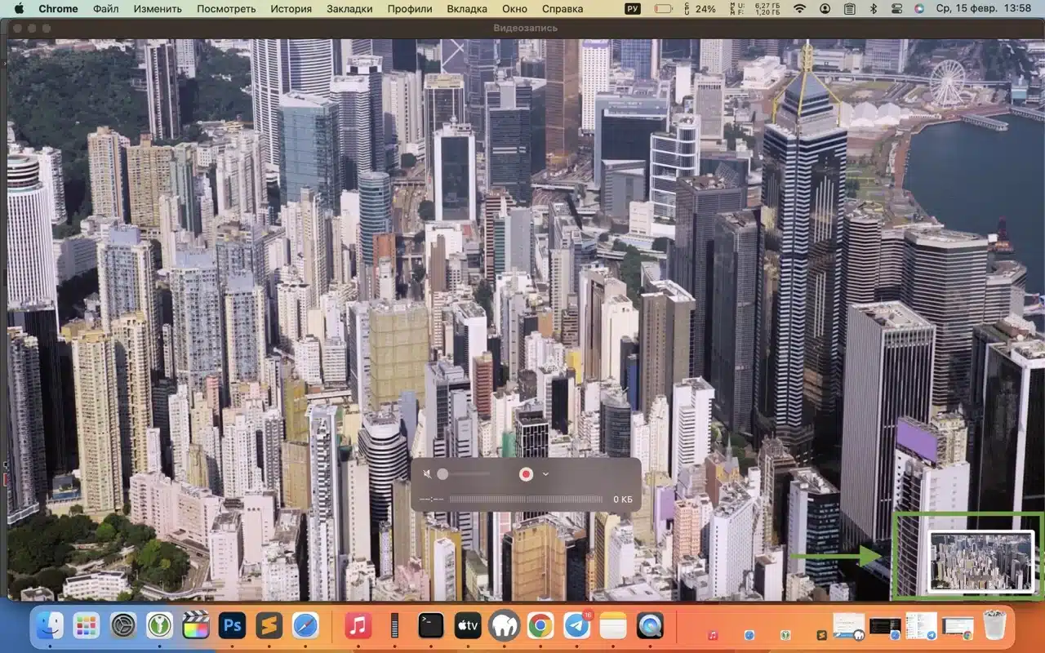Open recording options chevron next to record button
Viewport: 1045px width, 653px height.
(546, 474)
